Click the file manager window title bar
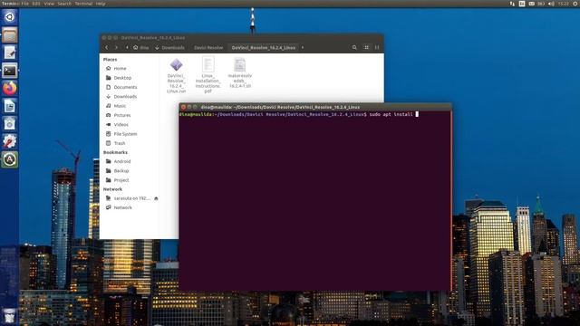The height and width of the screenshot is (326, 580). (242, 38)
